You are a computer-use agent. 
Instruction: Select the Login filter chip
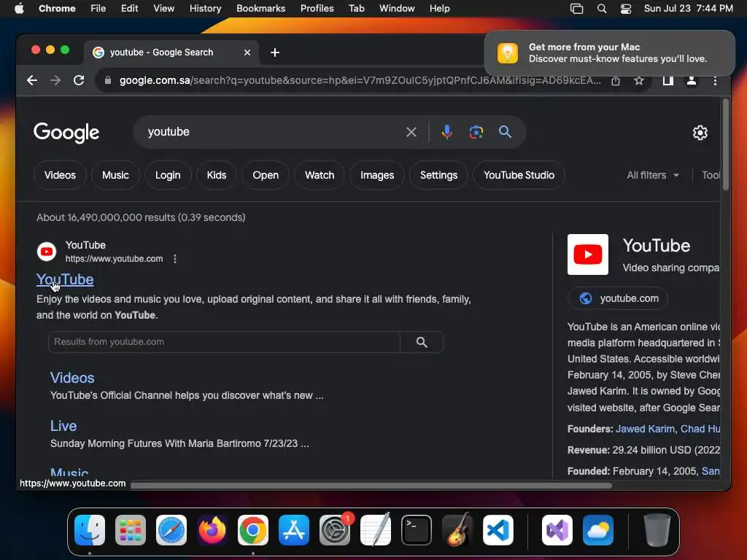click(x=168, y=175)
